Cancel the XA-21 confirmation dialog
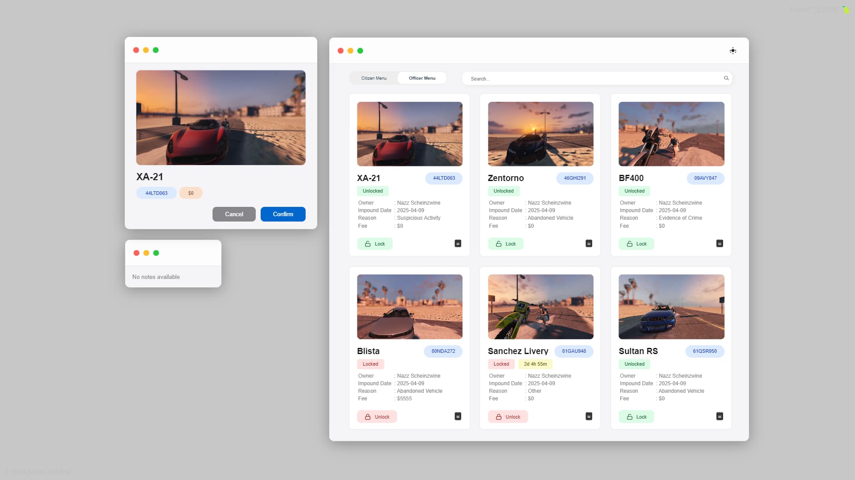855x480 pixels. tap(234, 214)
